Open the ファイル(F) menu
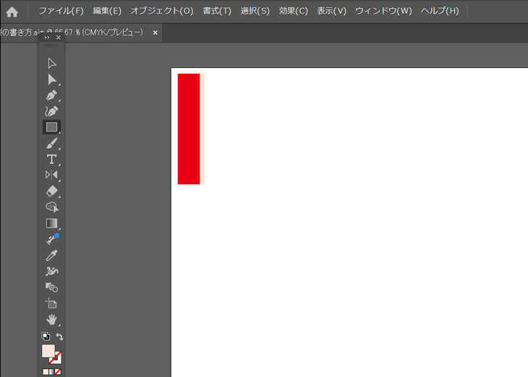Screen dimensions: 528x377 pos(61,11)
